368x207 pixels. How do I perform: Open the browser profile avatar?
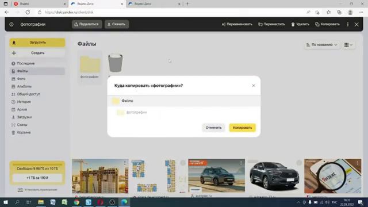[350, 12]
